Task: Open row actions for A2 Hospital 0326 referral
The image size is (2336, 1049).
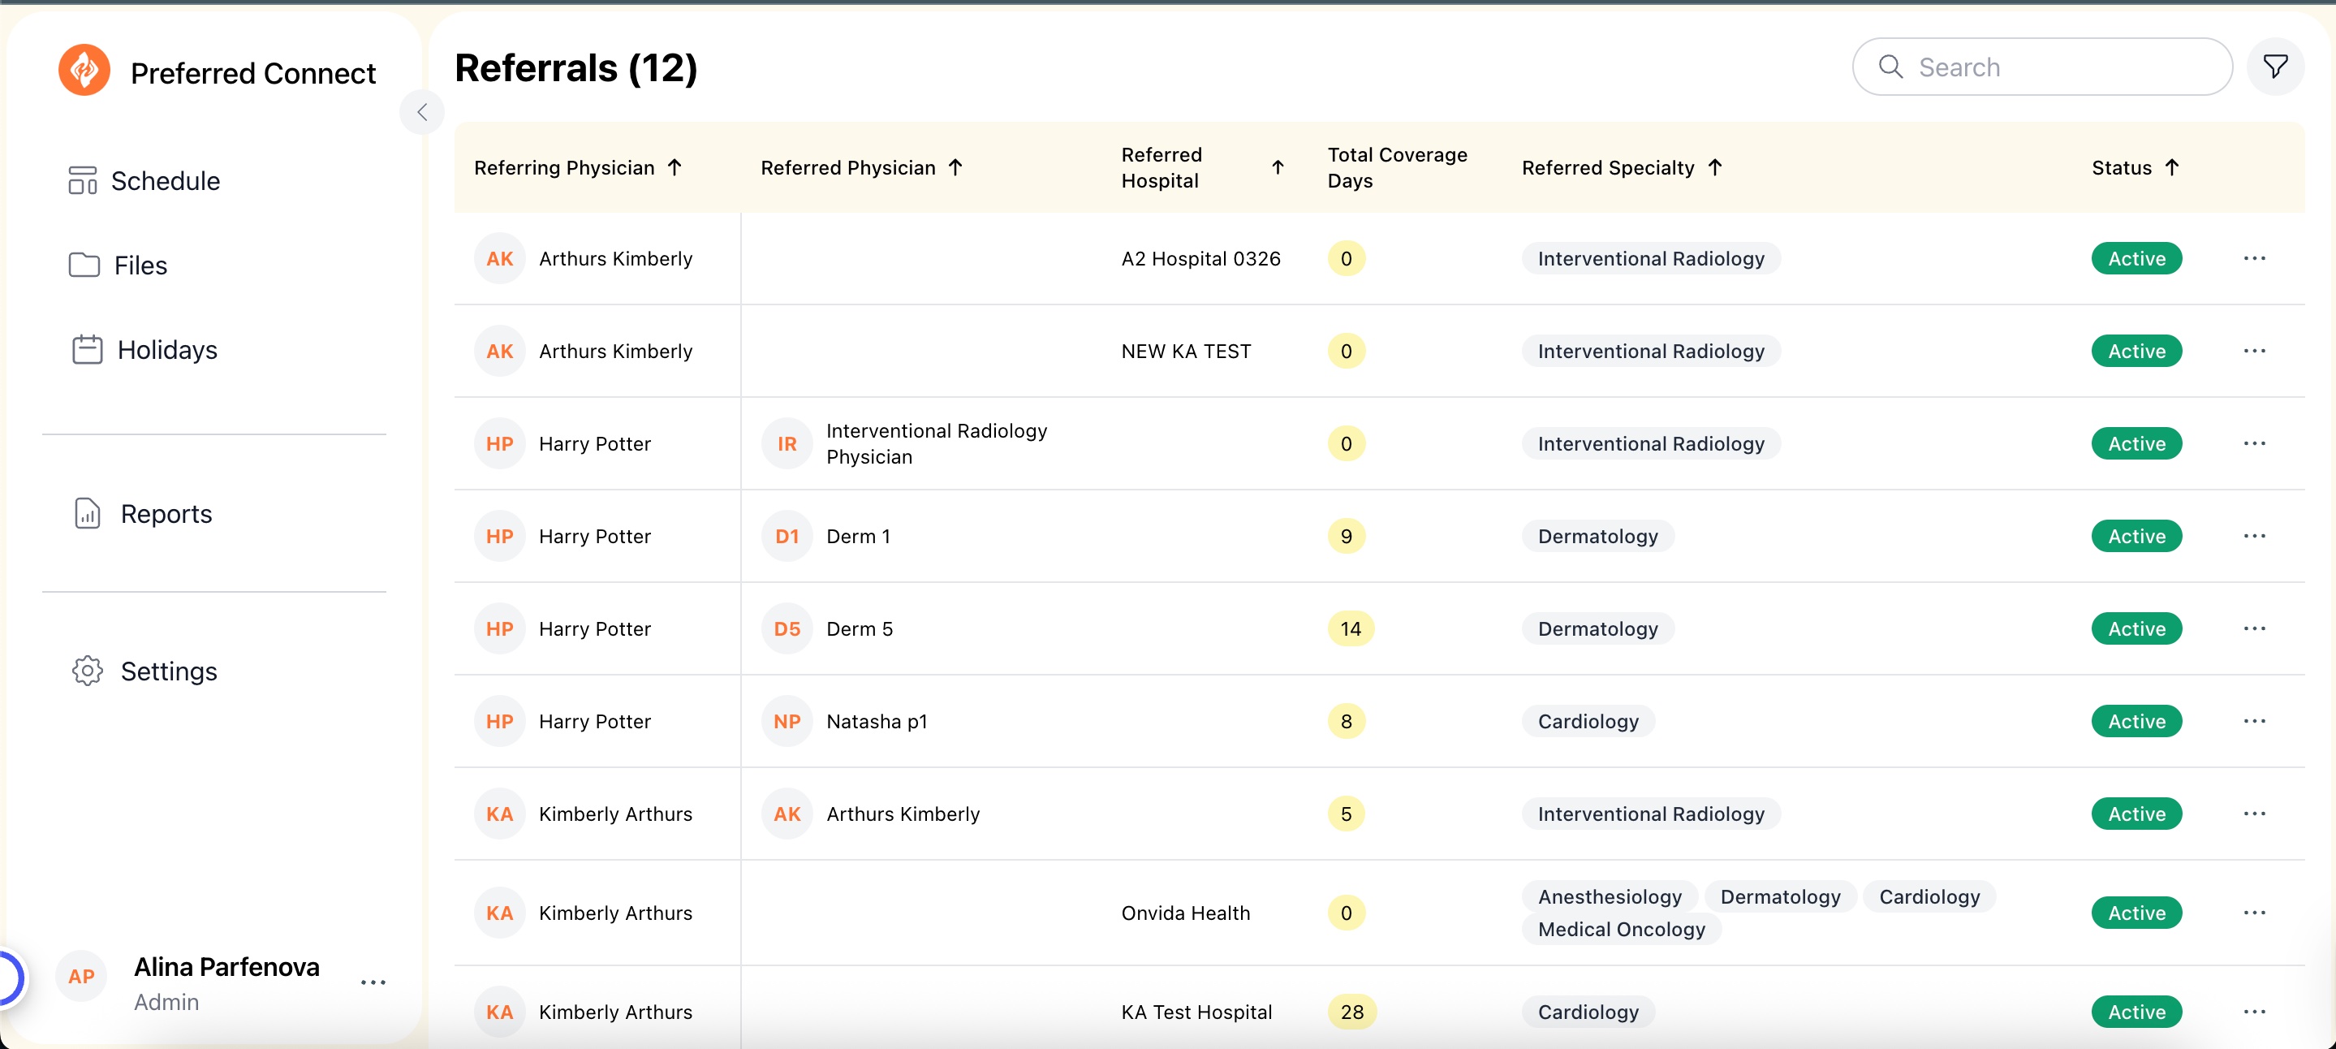Action: click(2254, 259)
